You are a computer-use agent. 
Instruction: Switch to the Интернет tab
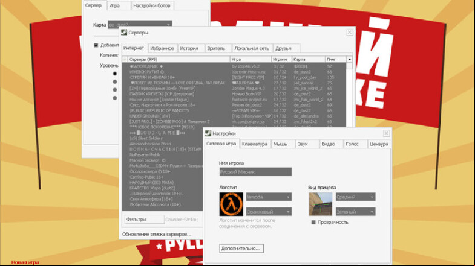click(x=134, y=48)
